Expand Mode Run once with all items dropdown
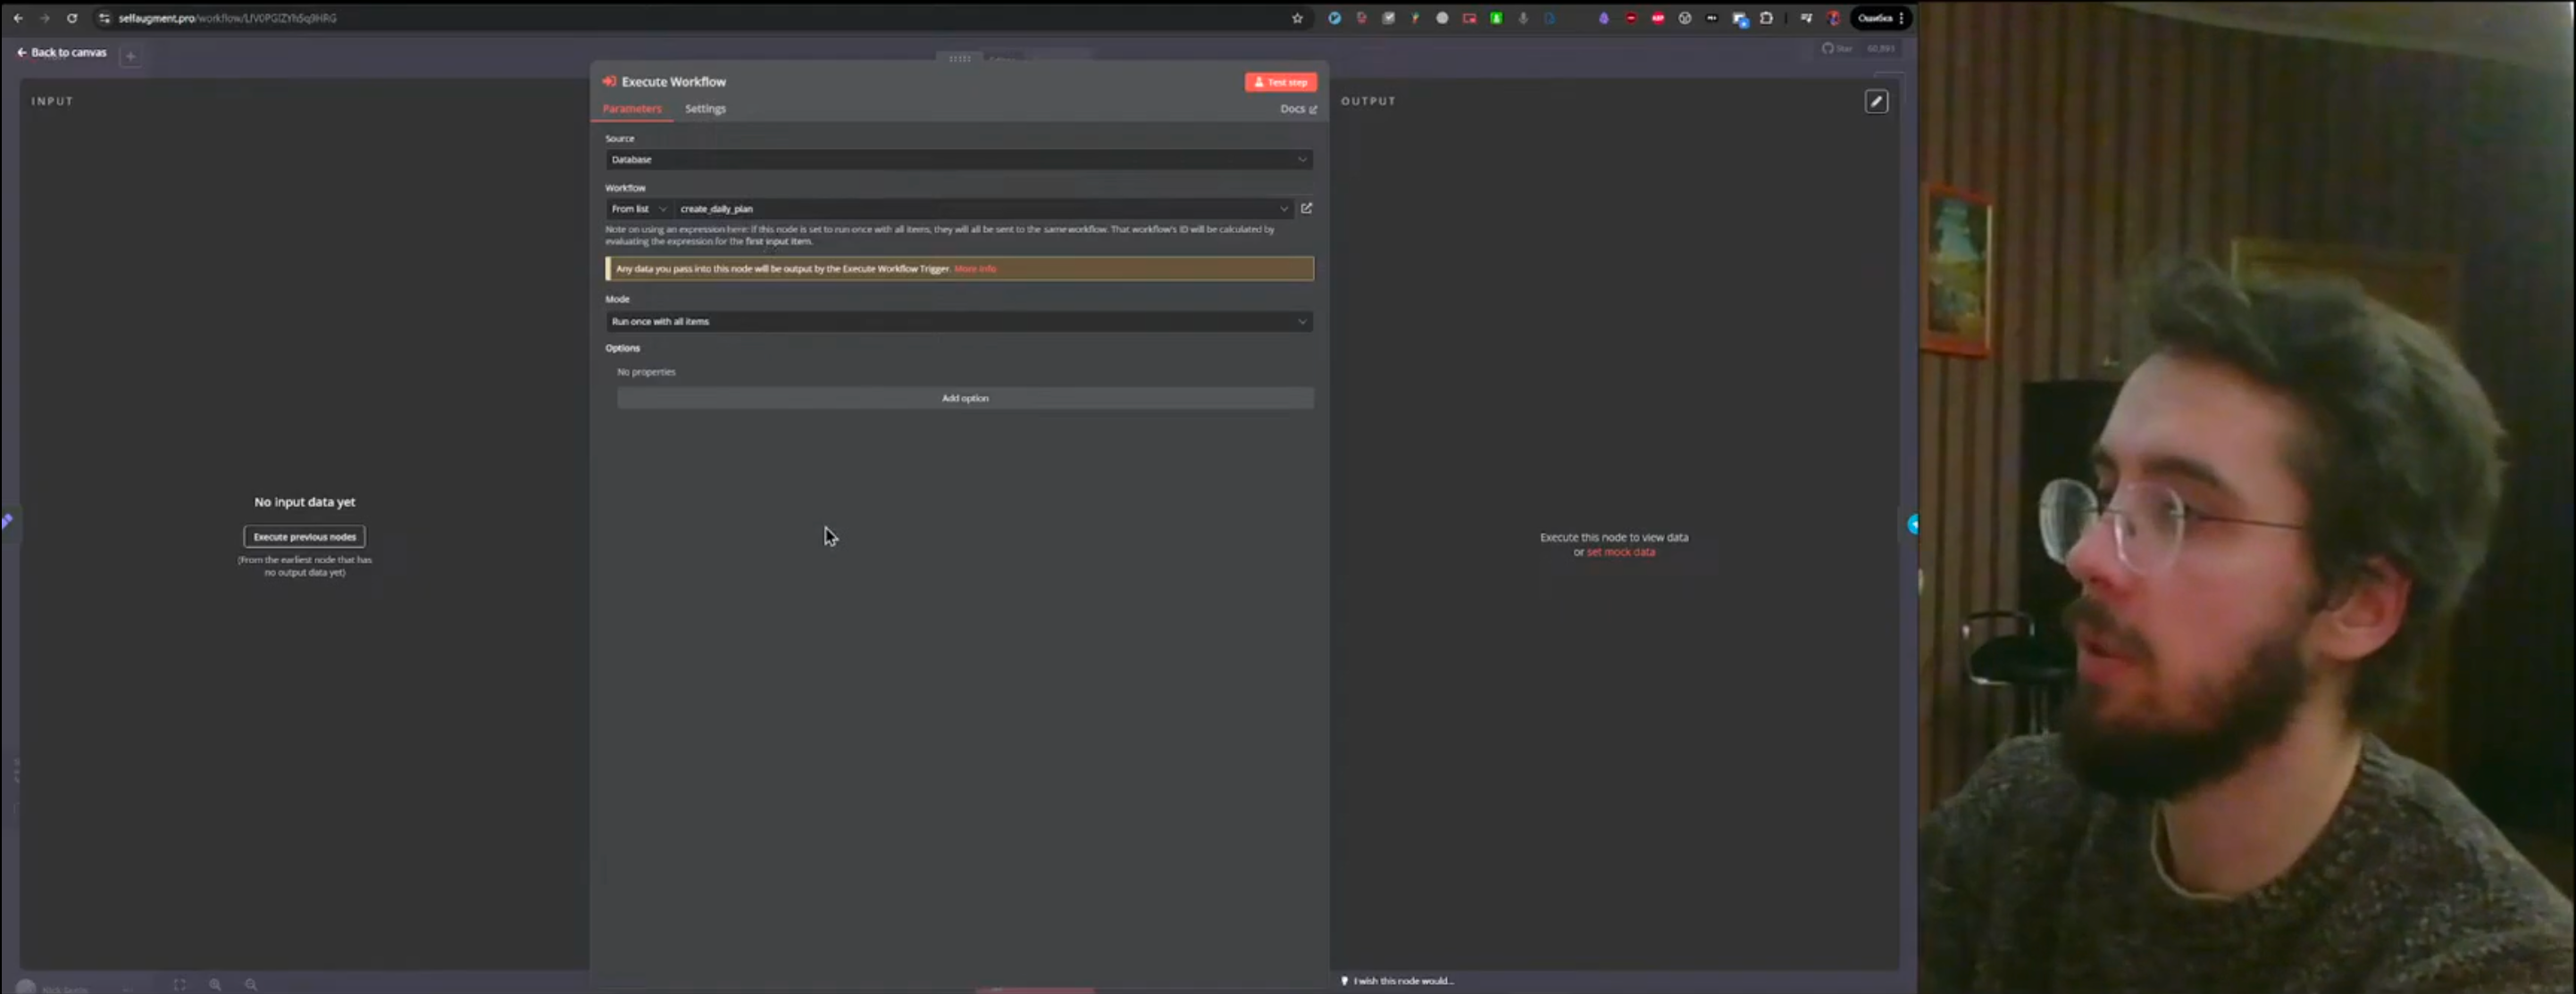The image size is (2576, 994). click(x=958, y=322)
